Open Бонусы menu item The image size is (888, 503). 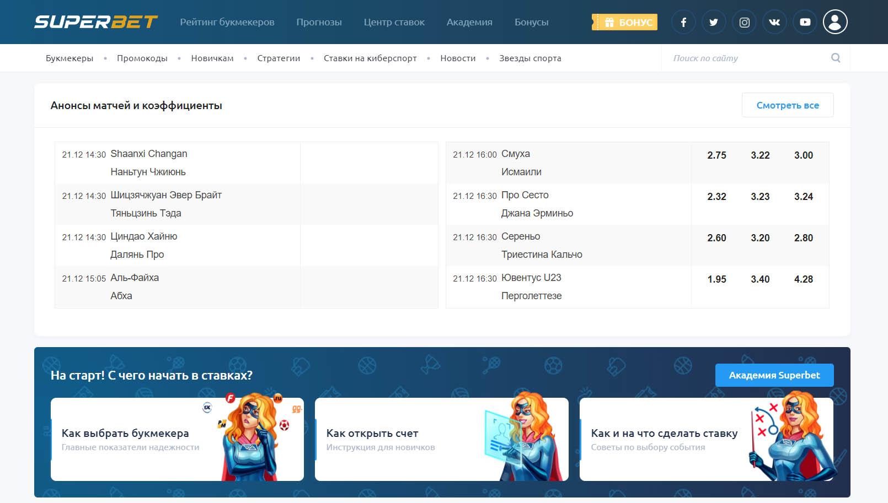tap(532, 22)
